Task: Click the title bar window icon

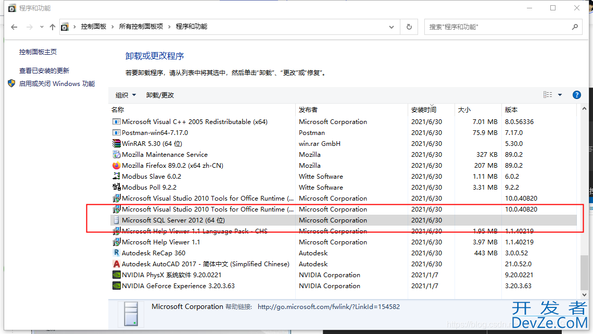Action: (12, 8)
